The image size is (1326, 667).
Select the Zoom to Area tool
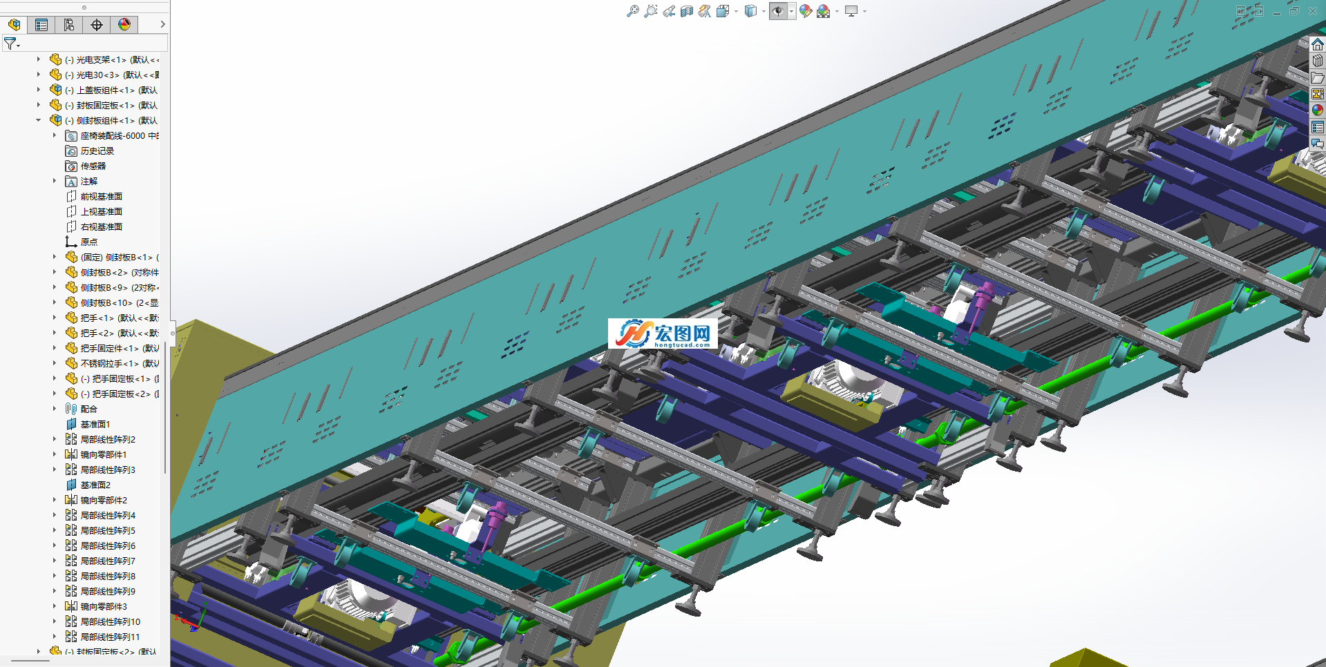651,11
